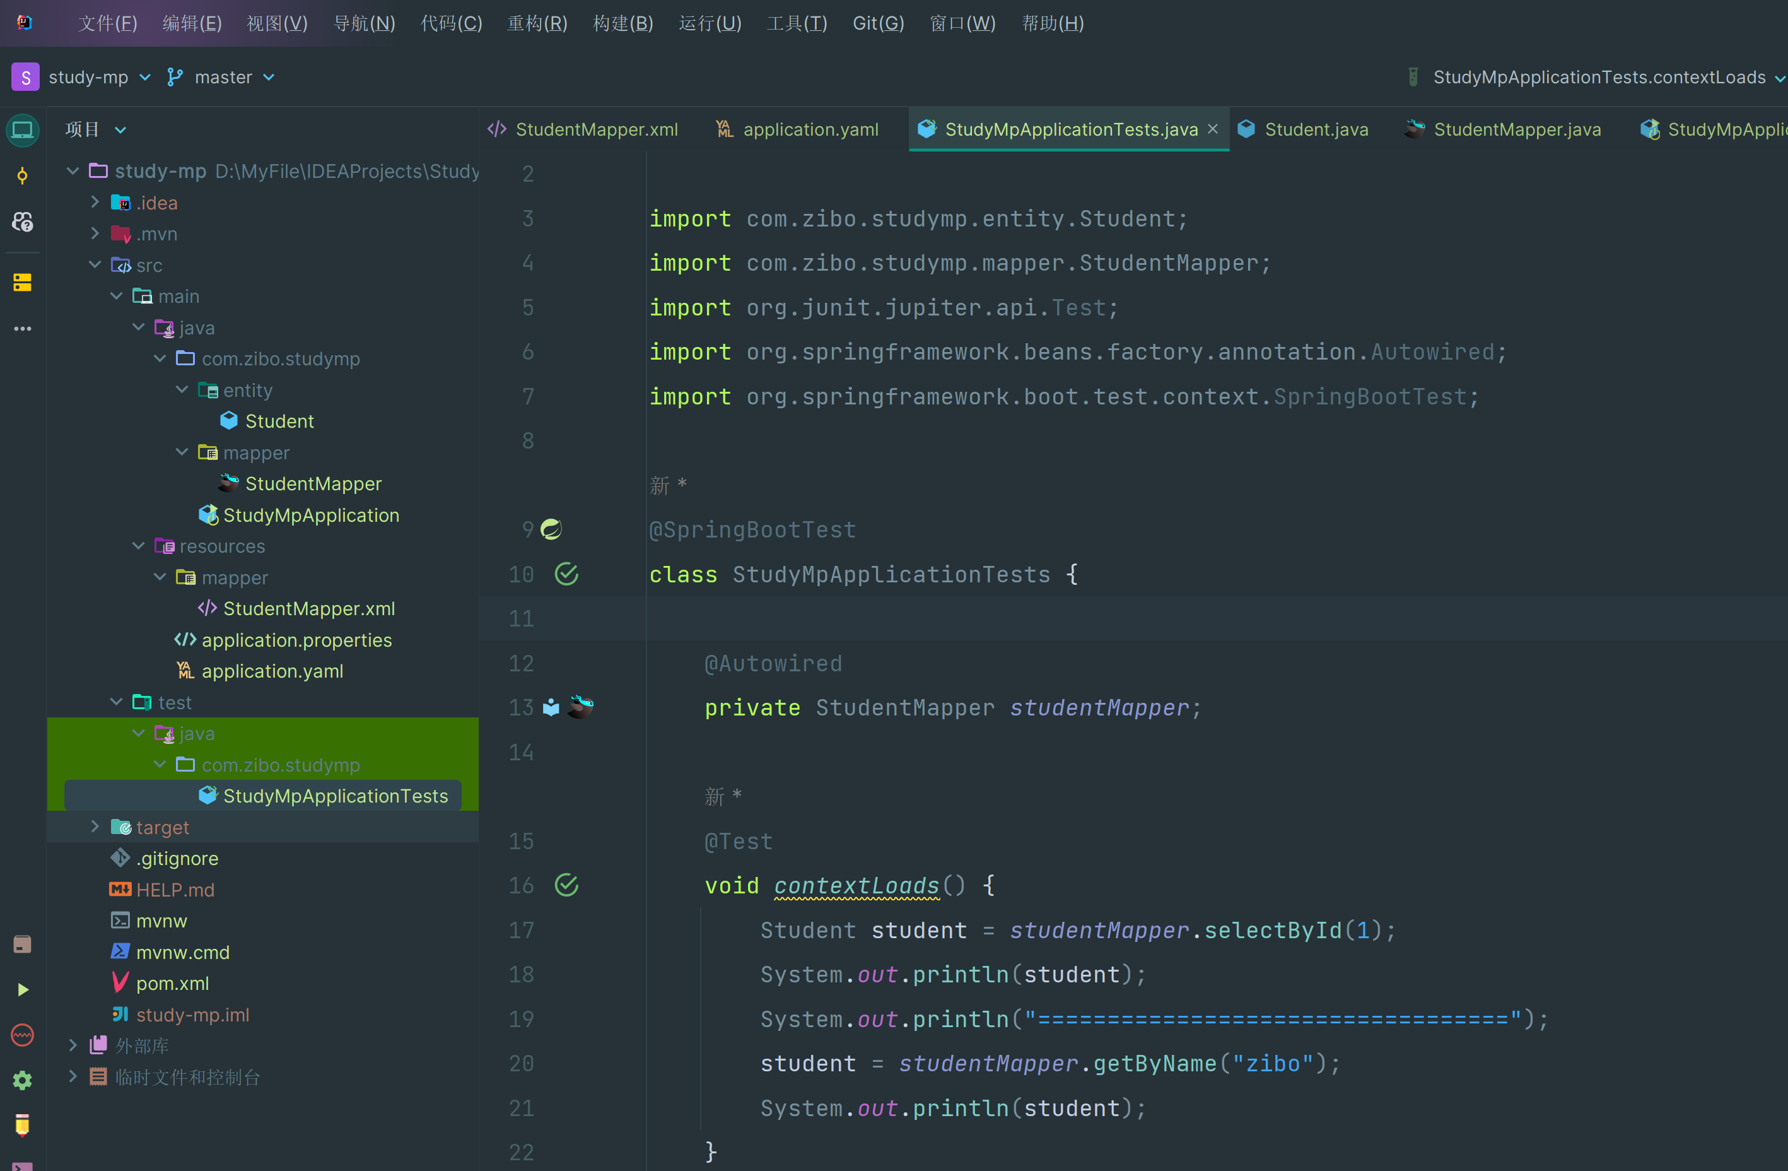The image size is (1788, 1171).
Task: Open the 重构(R) menu
Action: click(537, 23)
